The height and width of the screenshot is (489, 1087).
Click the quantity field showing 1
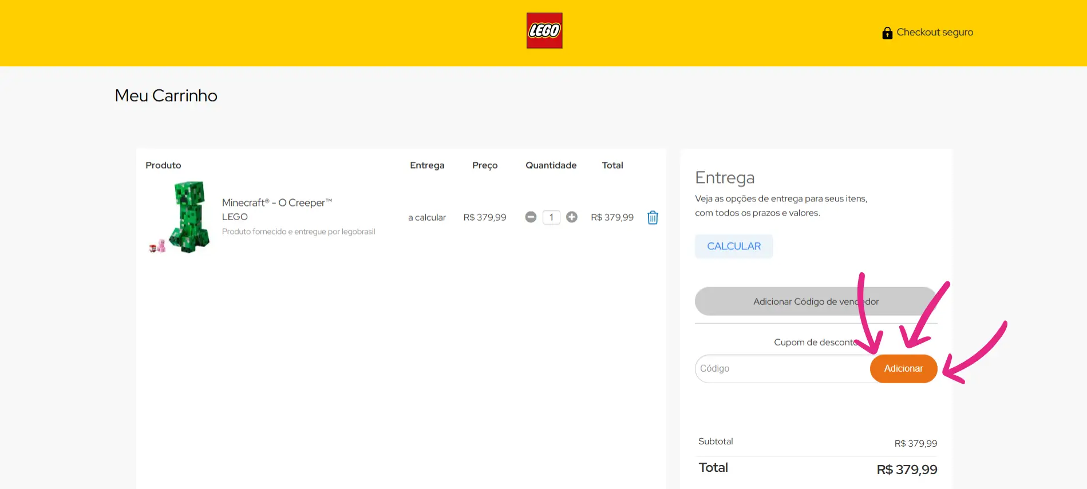click(551, 217)
